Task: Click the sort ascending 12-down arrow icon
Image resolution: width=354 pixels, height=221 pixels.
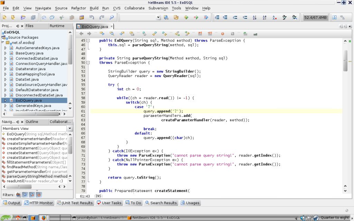Action: point(255,17)
